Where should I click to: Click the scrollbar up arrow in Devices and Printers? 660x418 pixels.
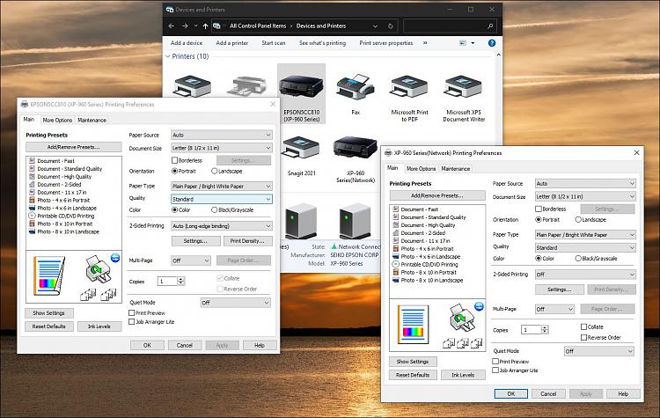point(498,55)
